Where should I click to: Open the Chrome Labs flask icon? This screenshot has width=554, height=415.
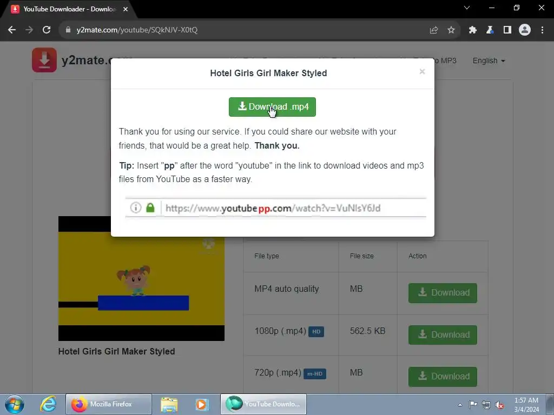[x=490, y=30]
